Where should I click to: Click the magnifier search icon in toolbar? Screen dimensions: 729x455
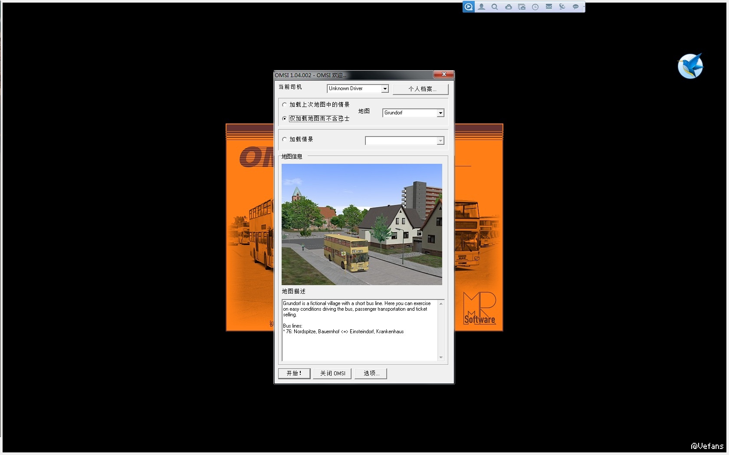click(x=495, y=7)
